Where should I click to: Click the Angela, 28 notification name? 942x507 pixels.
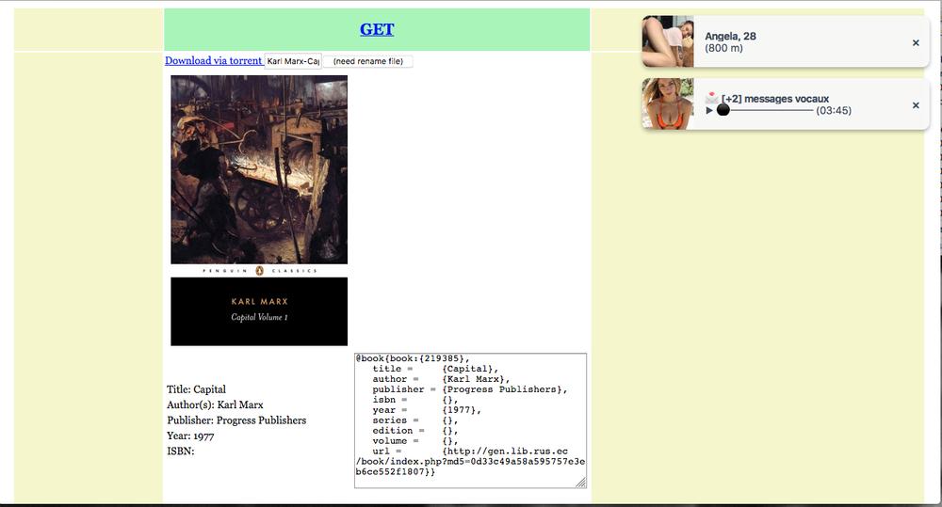point(730,36)
